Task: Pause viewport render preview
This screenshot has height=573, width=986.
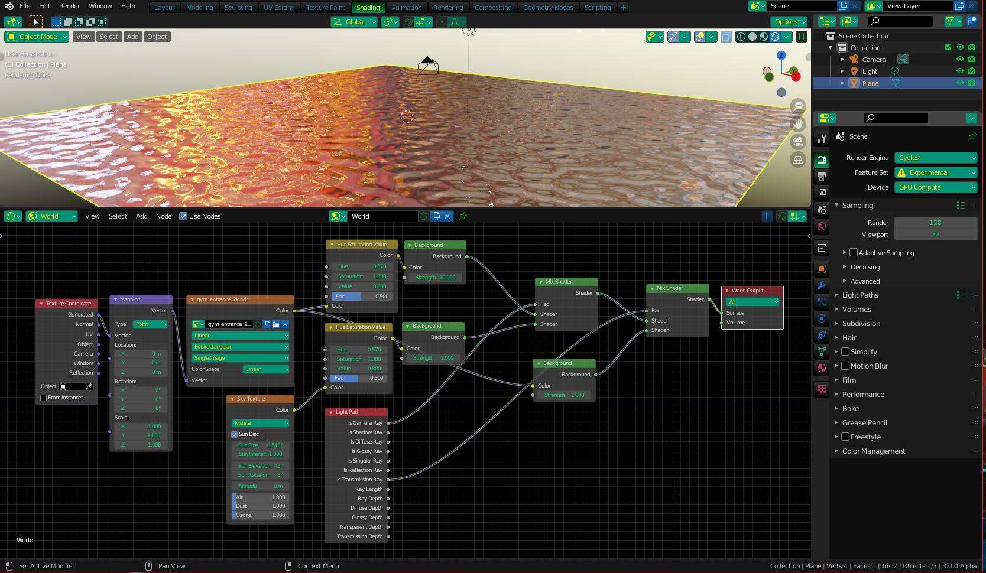Action: point(802,37)
